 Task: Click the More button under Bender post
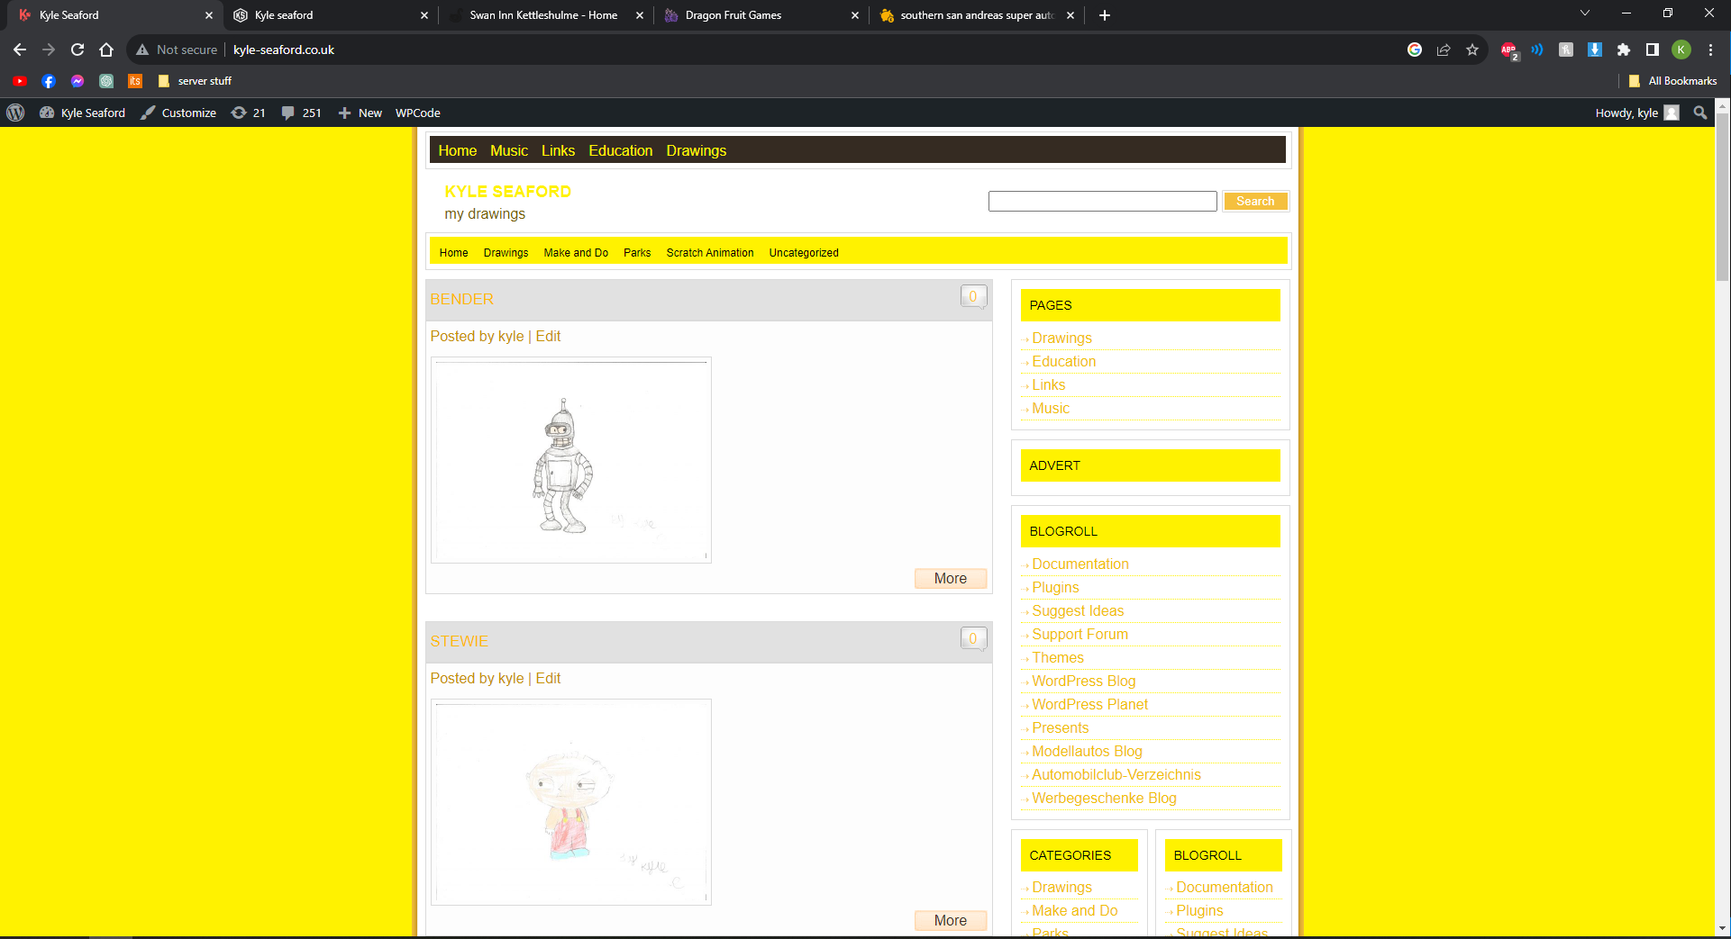(x=950, y=578)
